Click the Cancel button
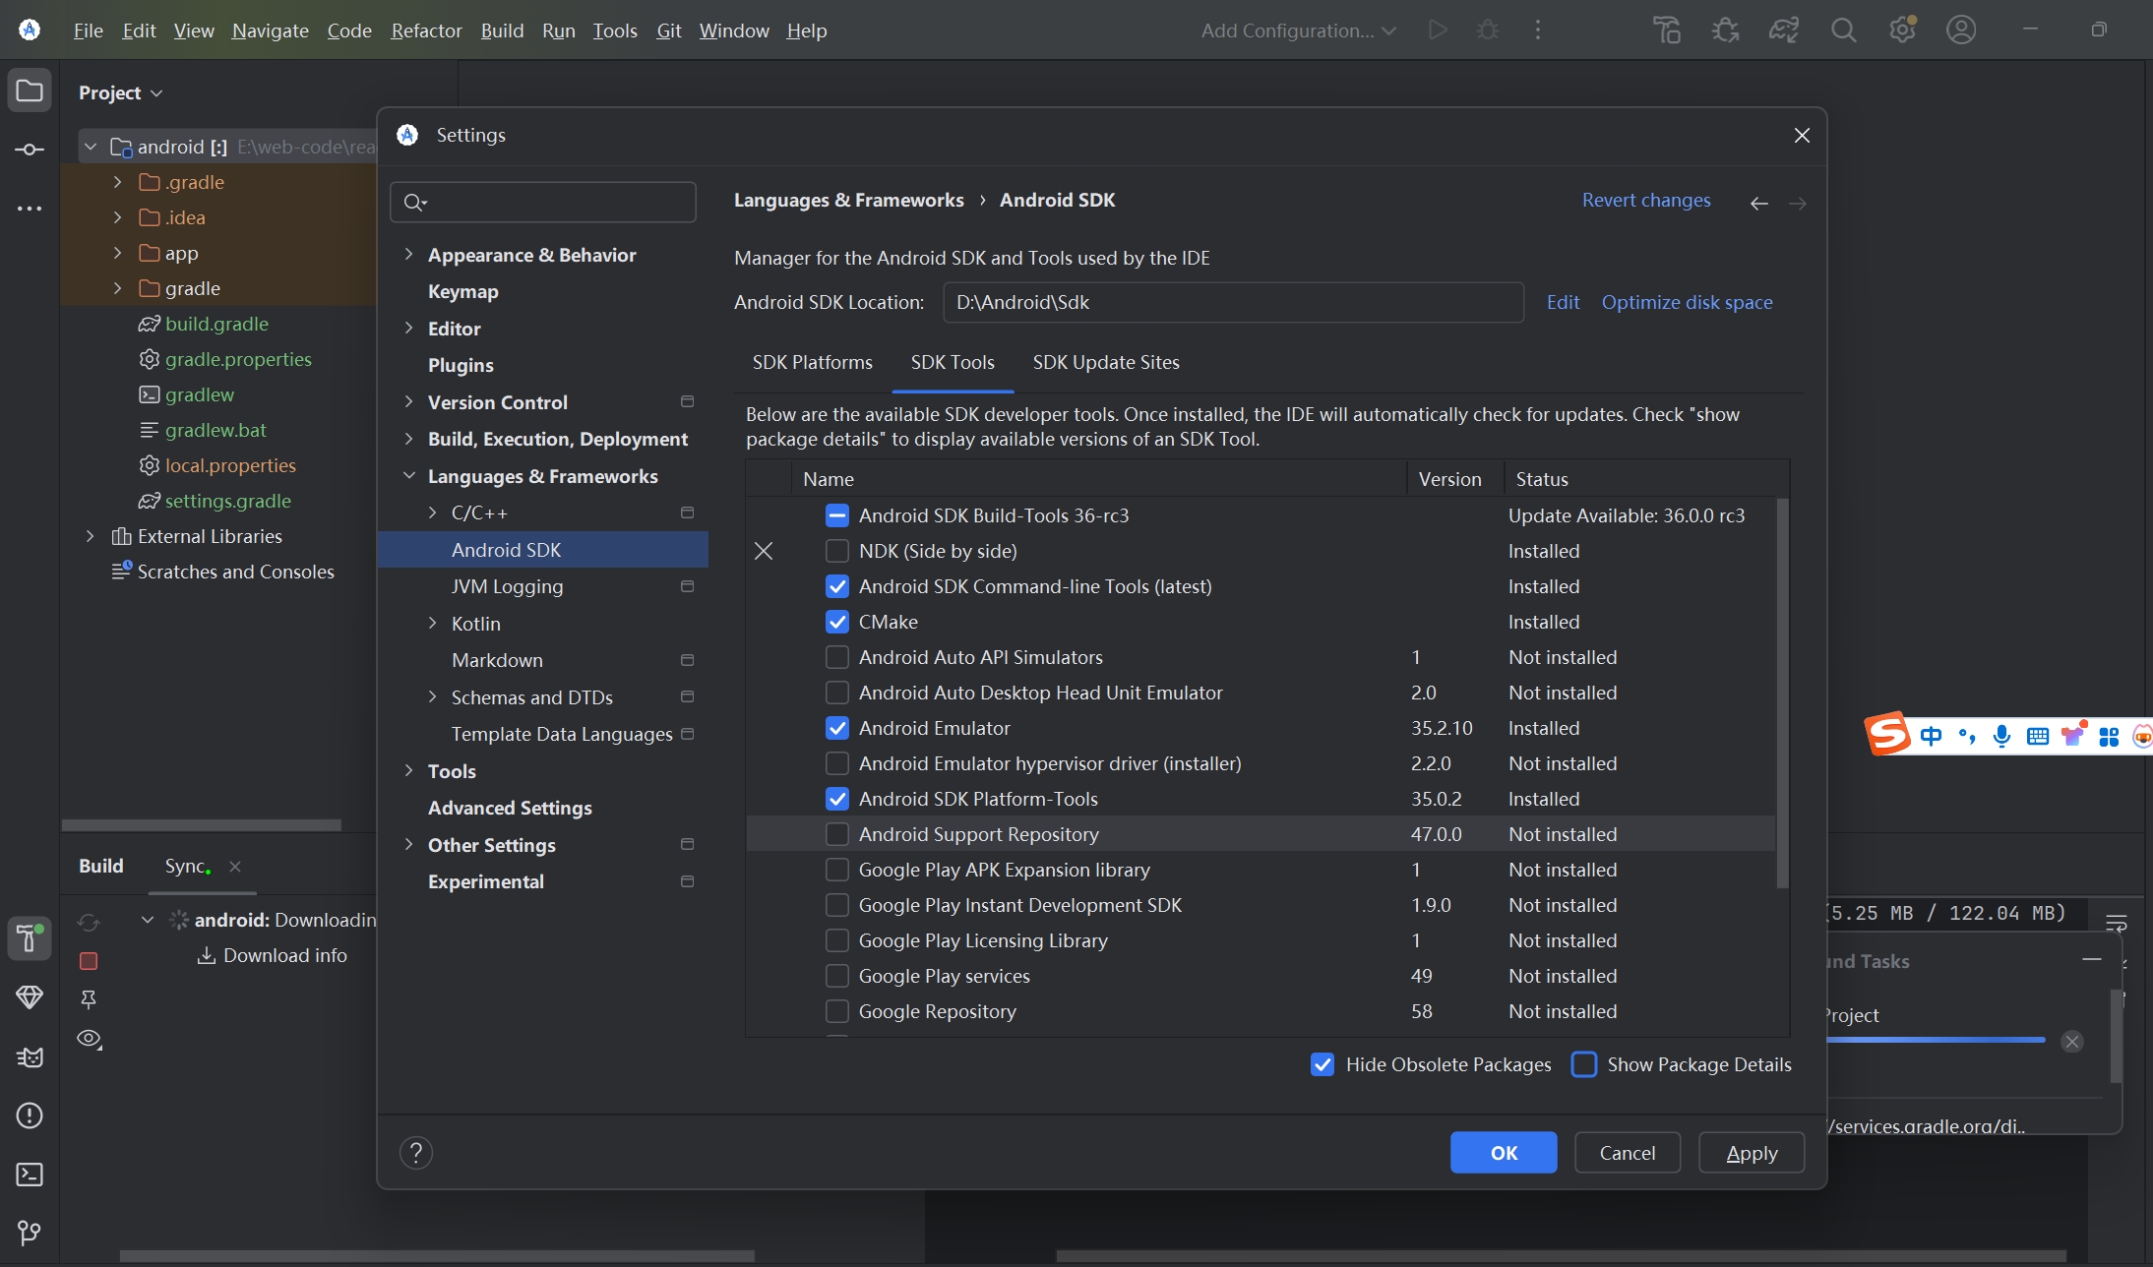2153x1267 pixels. [1628, 1153]
